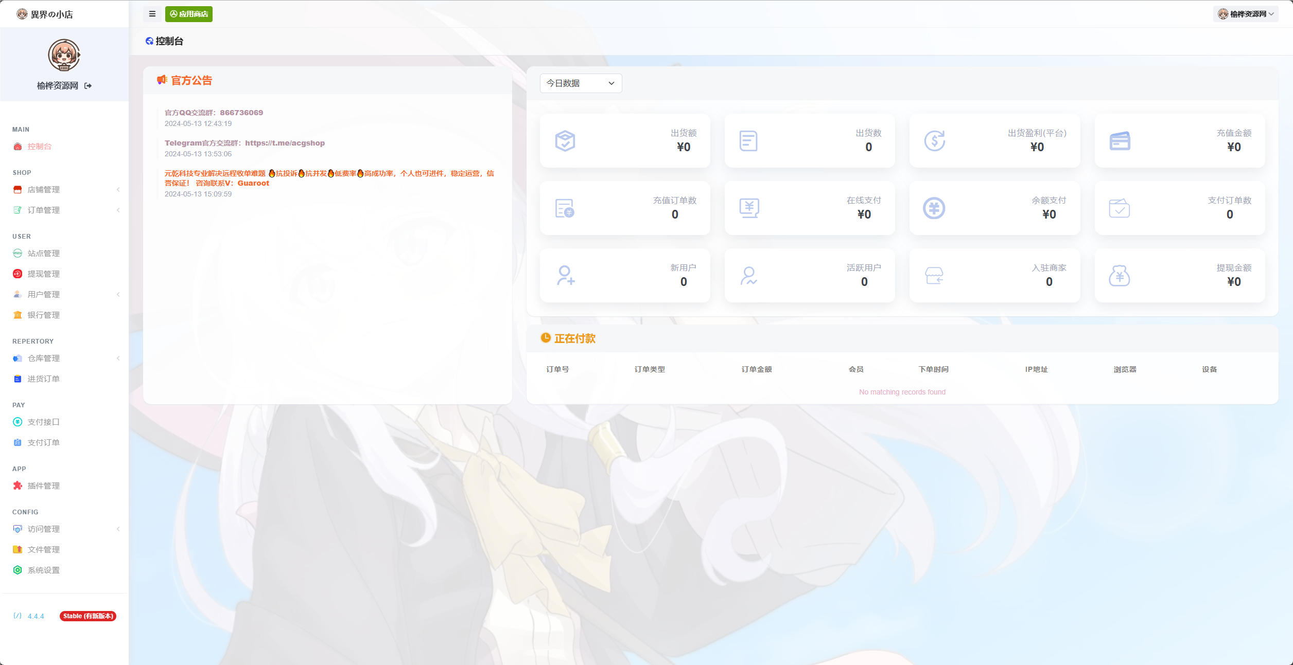This screenshot has height=665, width=1293.
Task: Expand the 仓库管理 menu
Action: [x=64, y=358]
